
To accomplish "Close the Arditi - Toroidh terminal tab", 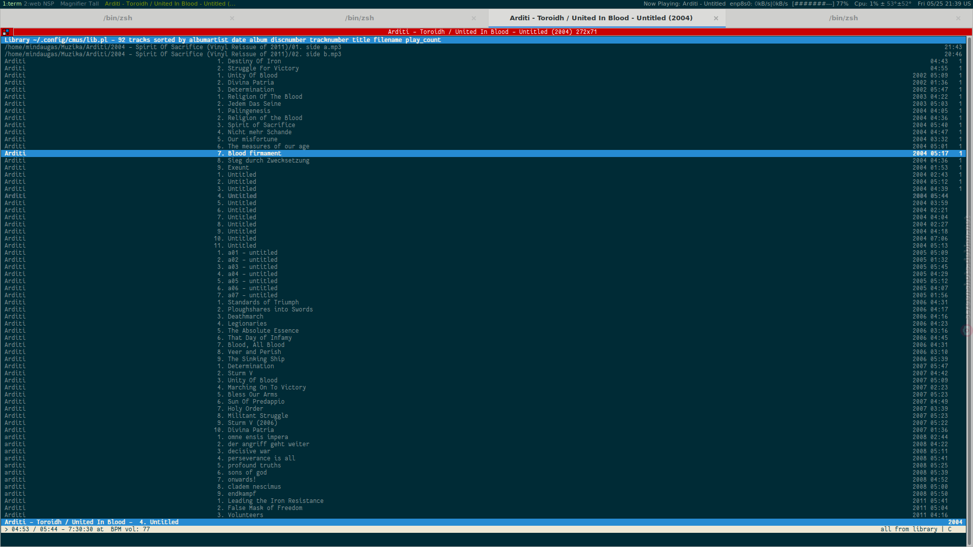I will 716,18.
